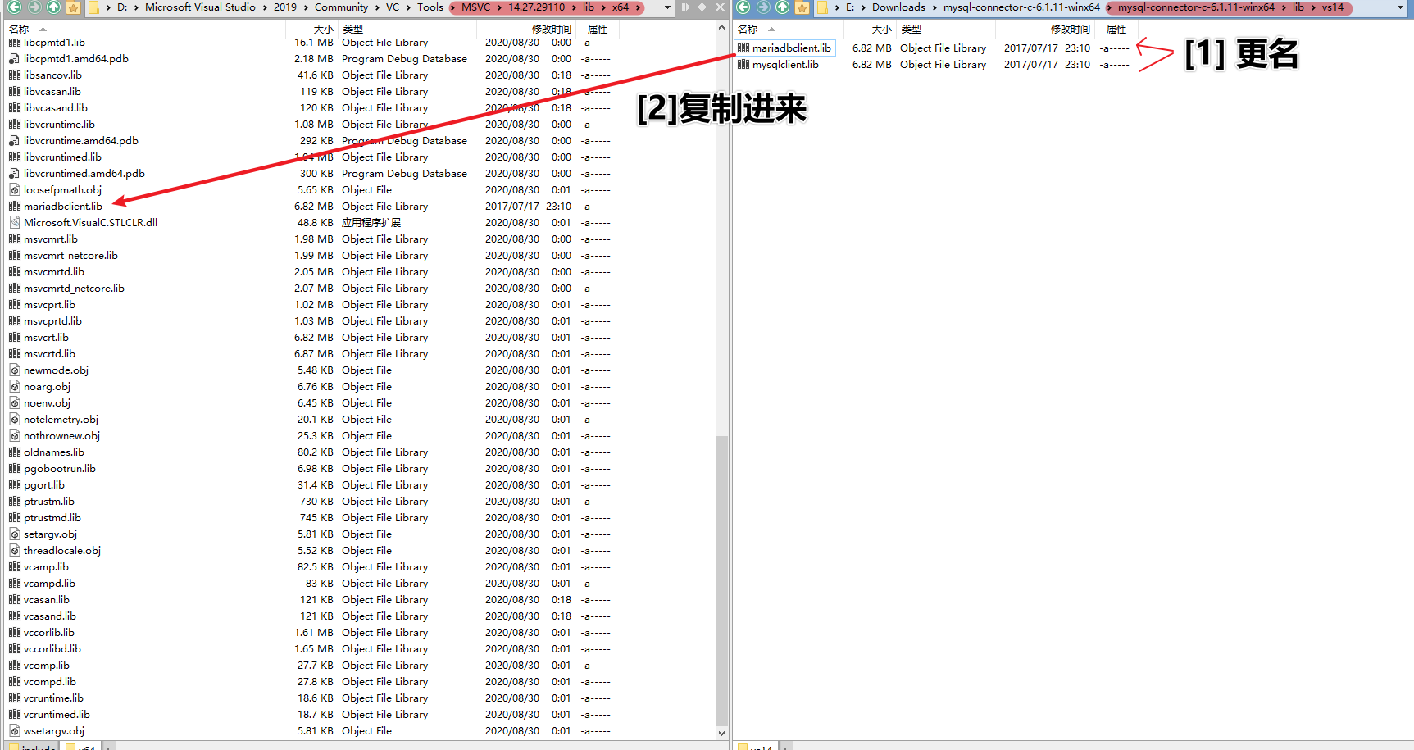The height and width of the screenshot is (750, 1414).
Task: Select mysqlclient.lib in the right pane
Action: click(784, 64)
